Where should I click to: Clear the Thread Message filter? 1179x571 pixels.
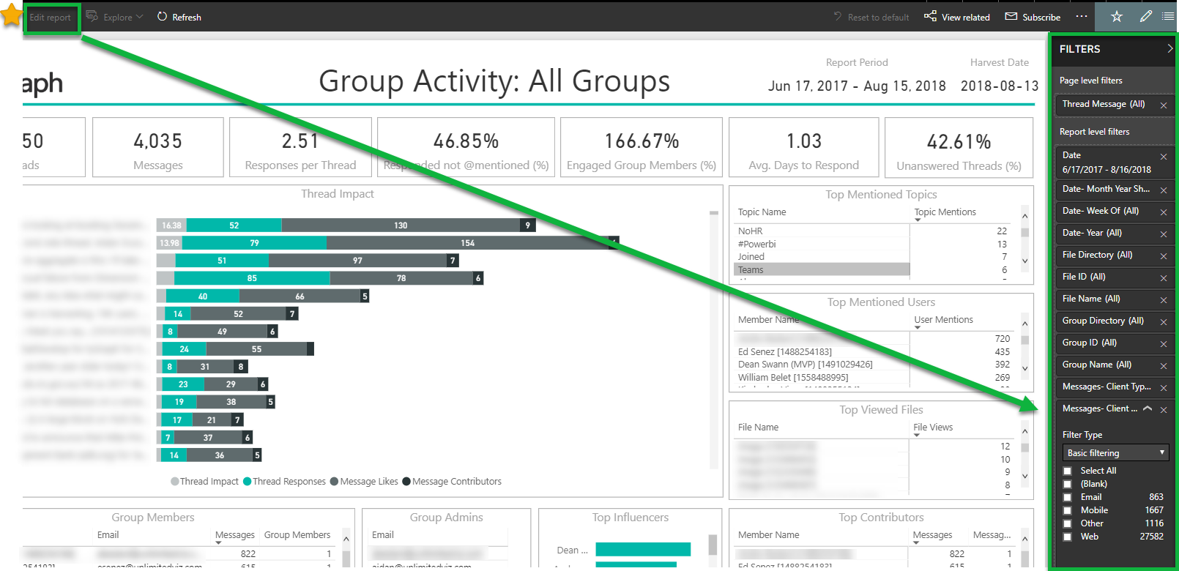1164,105
